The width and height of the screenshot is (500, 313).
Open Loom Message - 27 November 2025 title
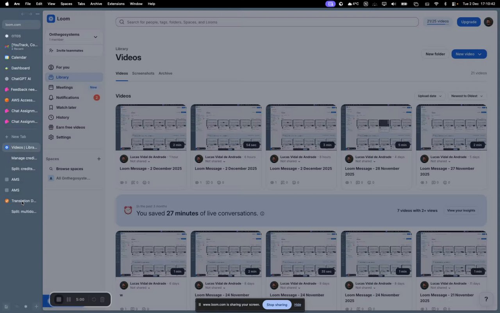click(x=447, y=171)
